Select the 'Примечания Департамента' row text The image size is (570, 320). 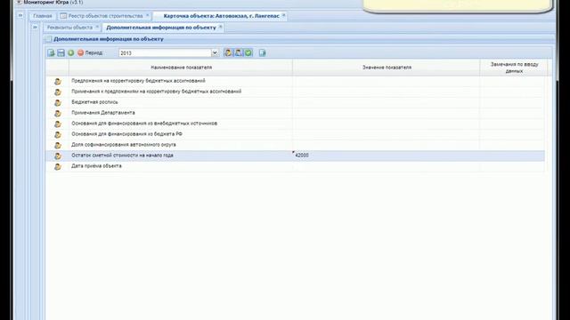coord(103,113)
